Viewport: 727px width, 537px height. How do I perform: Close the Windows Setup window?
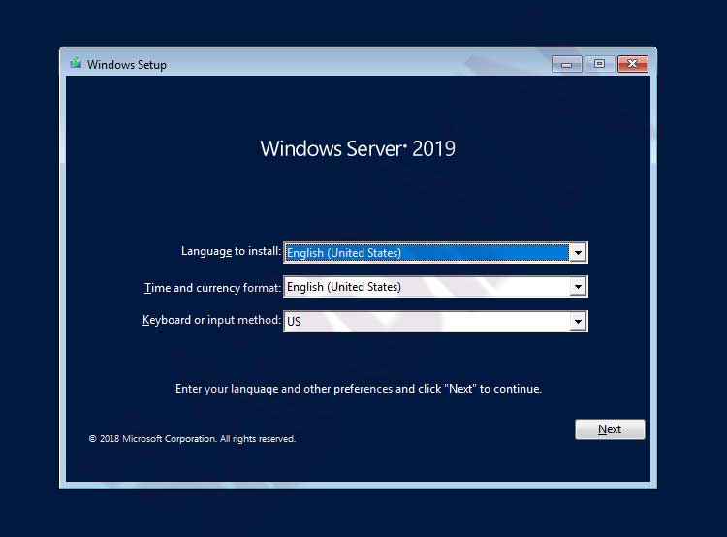click(632, 64)
